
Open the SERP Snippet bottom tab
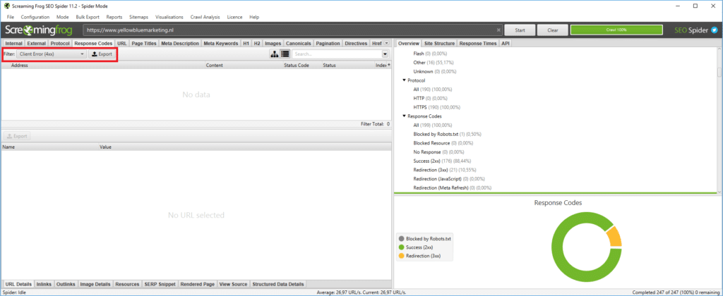(x=160, y=284)
